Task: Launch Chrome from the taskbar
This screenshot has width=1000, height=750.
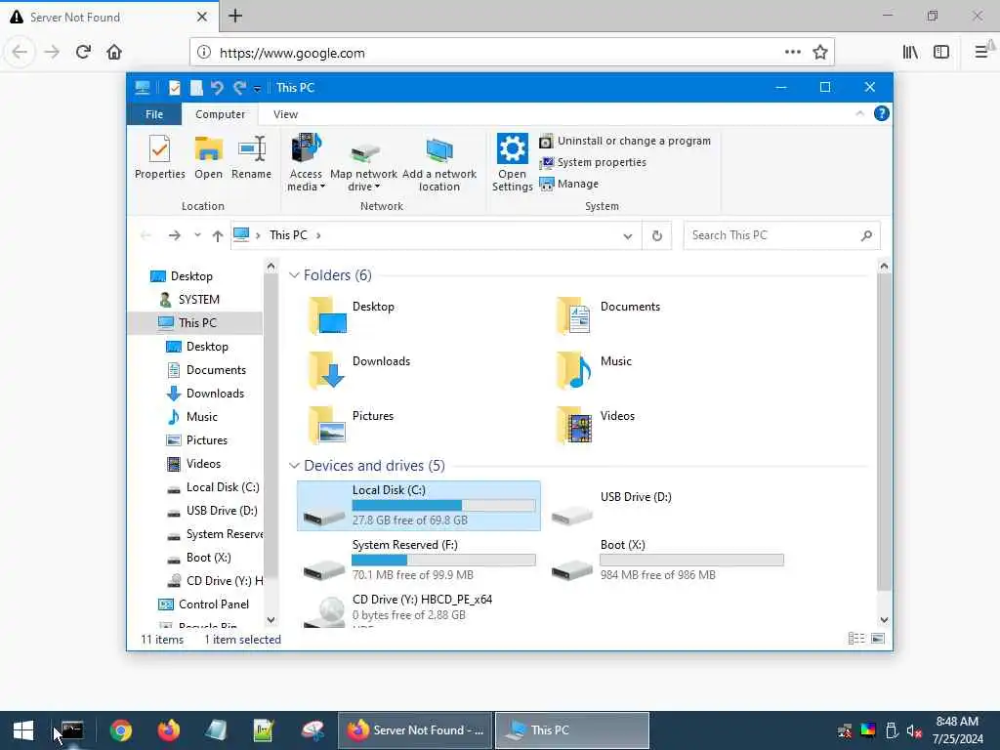Action: tap(120, 729)
